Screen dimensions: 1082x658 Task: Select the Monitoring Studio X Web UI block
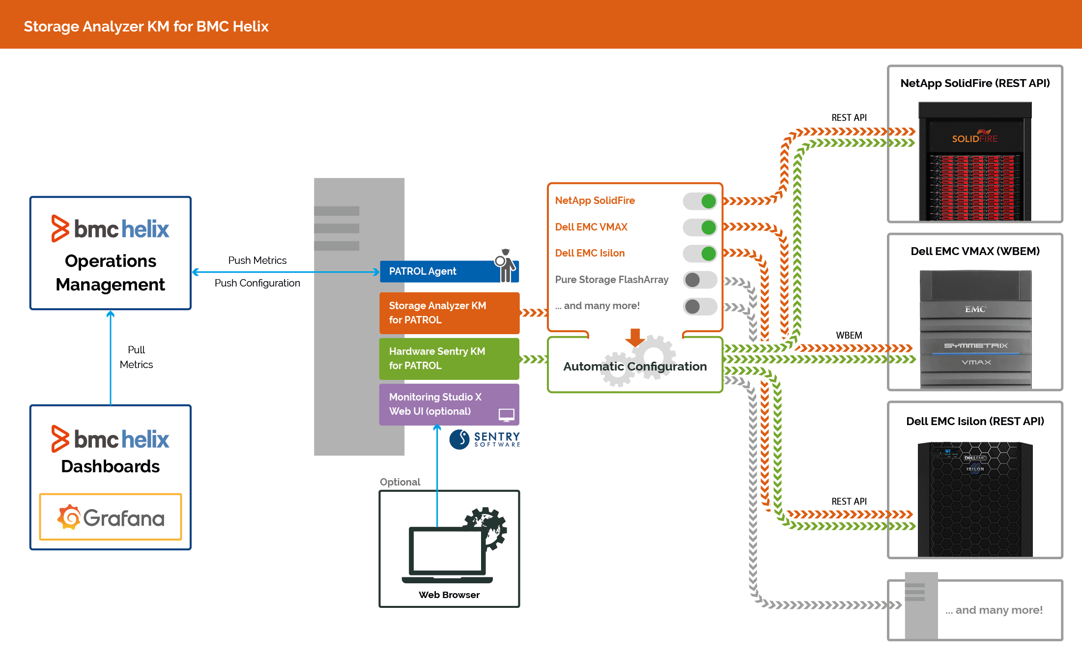(x=449, y=404)
